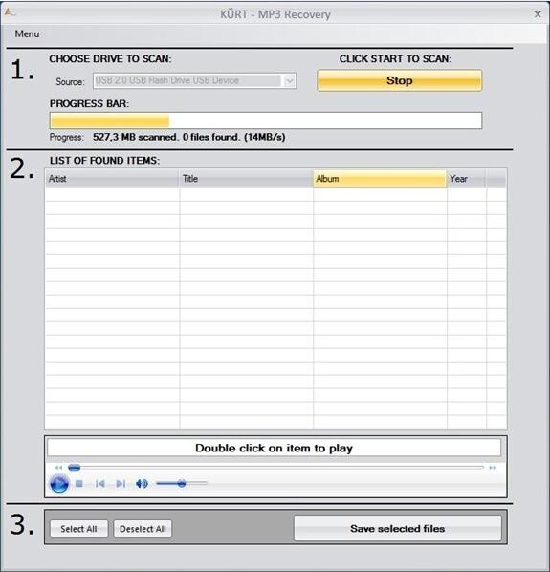The image size is (550, 572).
Task: Click fast-forward arrows by seek bar
Action: click(493, 468)
